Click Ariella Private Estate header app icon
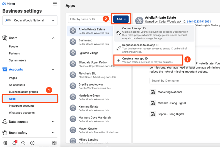 (x=139, y=21)
